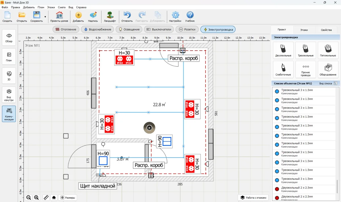Open the Оборудование equipment category

pyautogui.click(x=328, y=69)
